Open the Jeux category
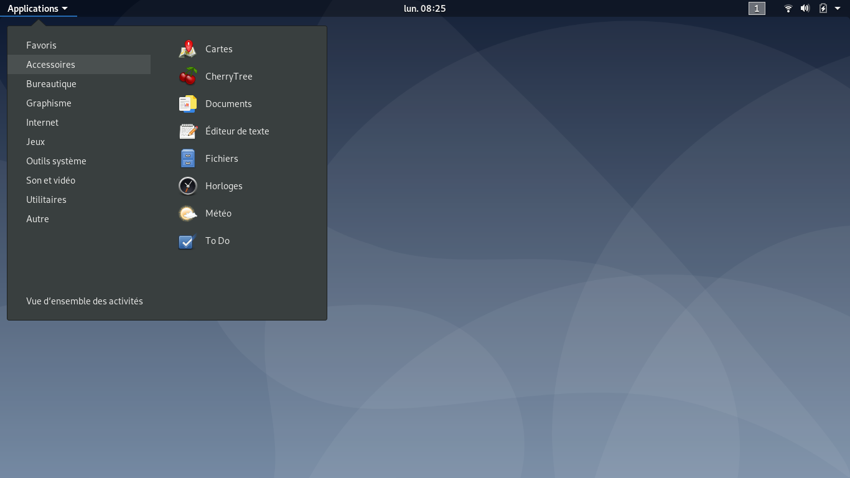Image resolution: width=850 pixels, height=478 pixels. [x=79, y=142]
